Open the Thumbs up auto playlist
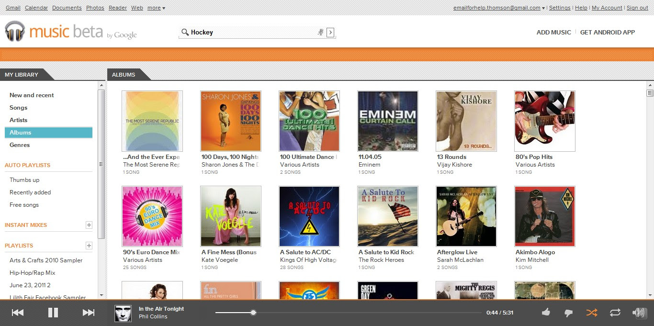This screenshot has height=326, width=654. pos(24,180)
